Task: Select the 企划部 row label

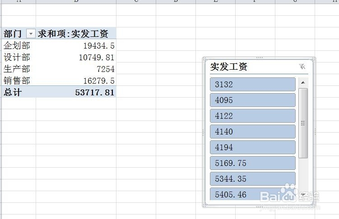Action: 19,45
